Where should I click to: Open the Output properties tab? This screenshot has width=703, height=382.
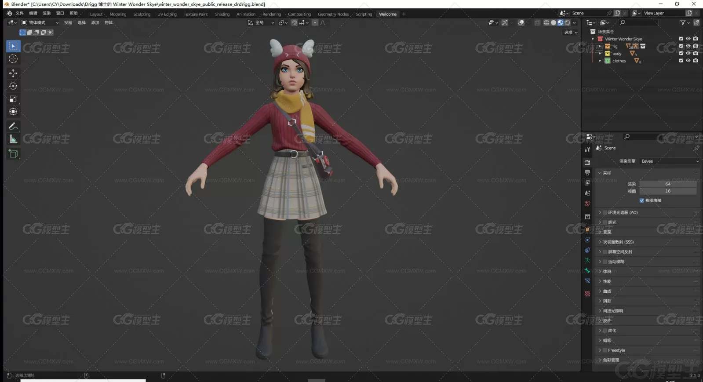[x=587, y=173]
